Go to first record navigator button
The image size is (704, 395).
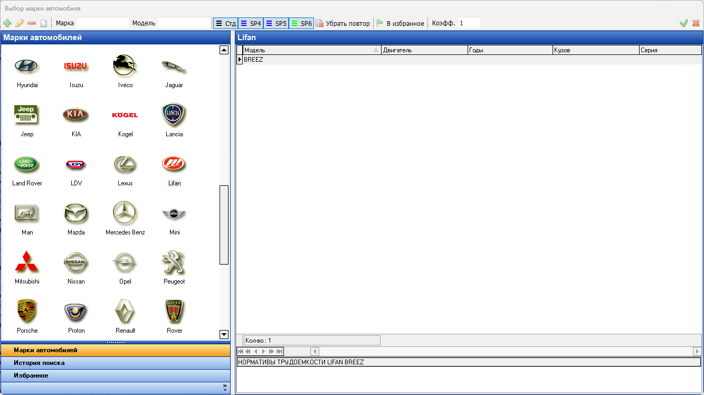click(241, 351)
